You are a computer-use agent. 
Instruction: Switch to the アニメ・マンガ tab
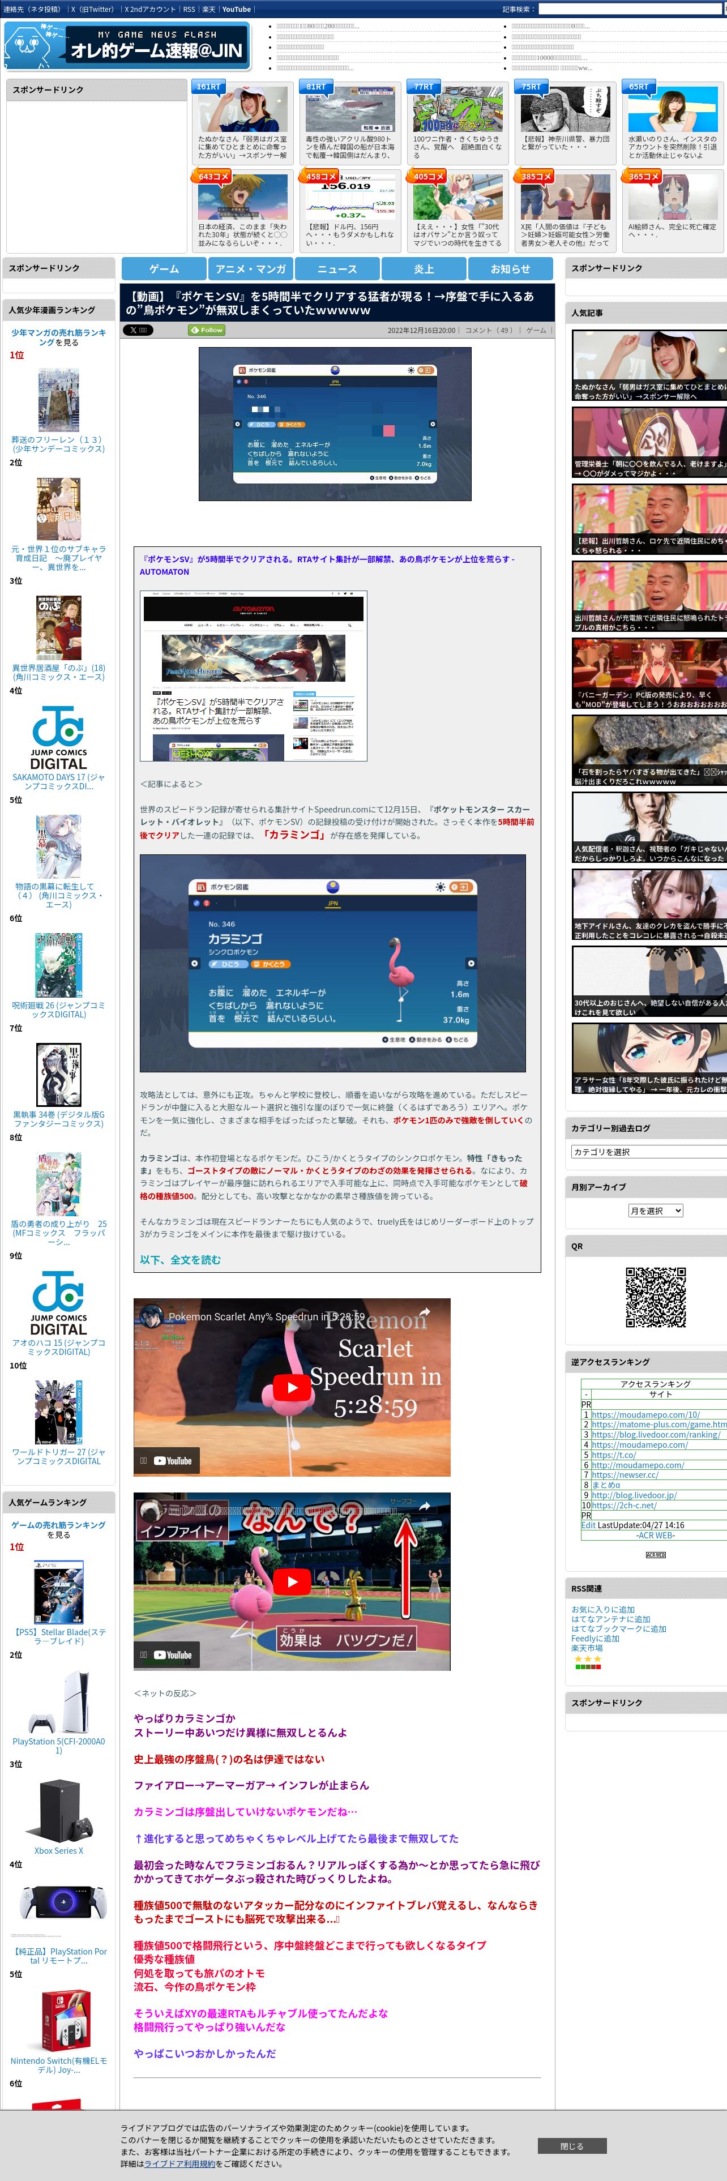click(x=250, y=270)
